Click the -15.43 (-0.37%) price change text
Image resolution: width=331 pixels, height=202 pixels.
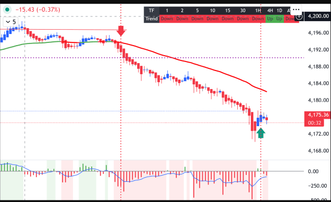(38, 10)
